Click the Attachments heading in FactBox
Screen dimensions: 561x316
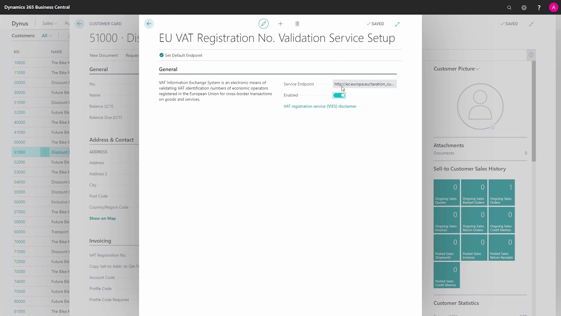pyautogui.click(x=448, y=145)
